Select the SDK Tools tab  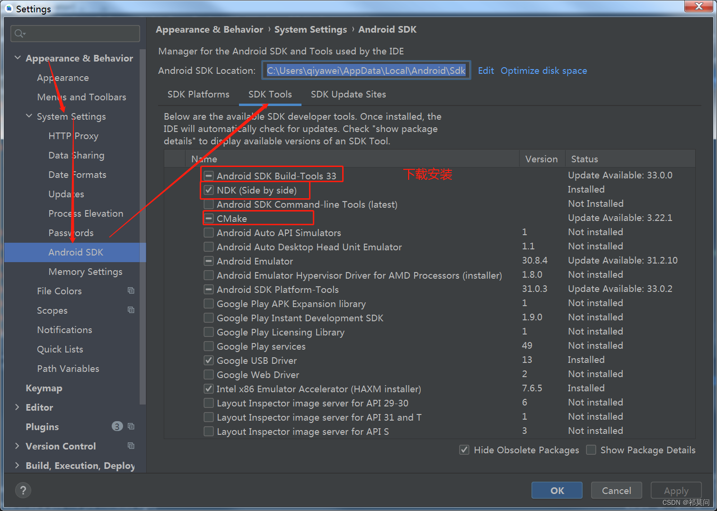[x=270, y=94]
